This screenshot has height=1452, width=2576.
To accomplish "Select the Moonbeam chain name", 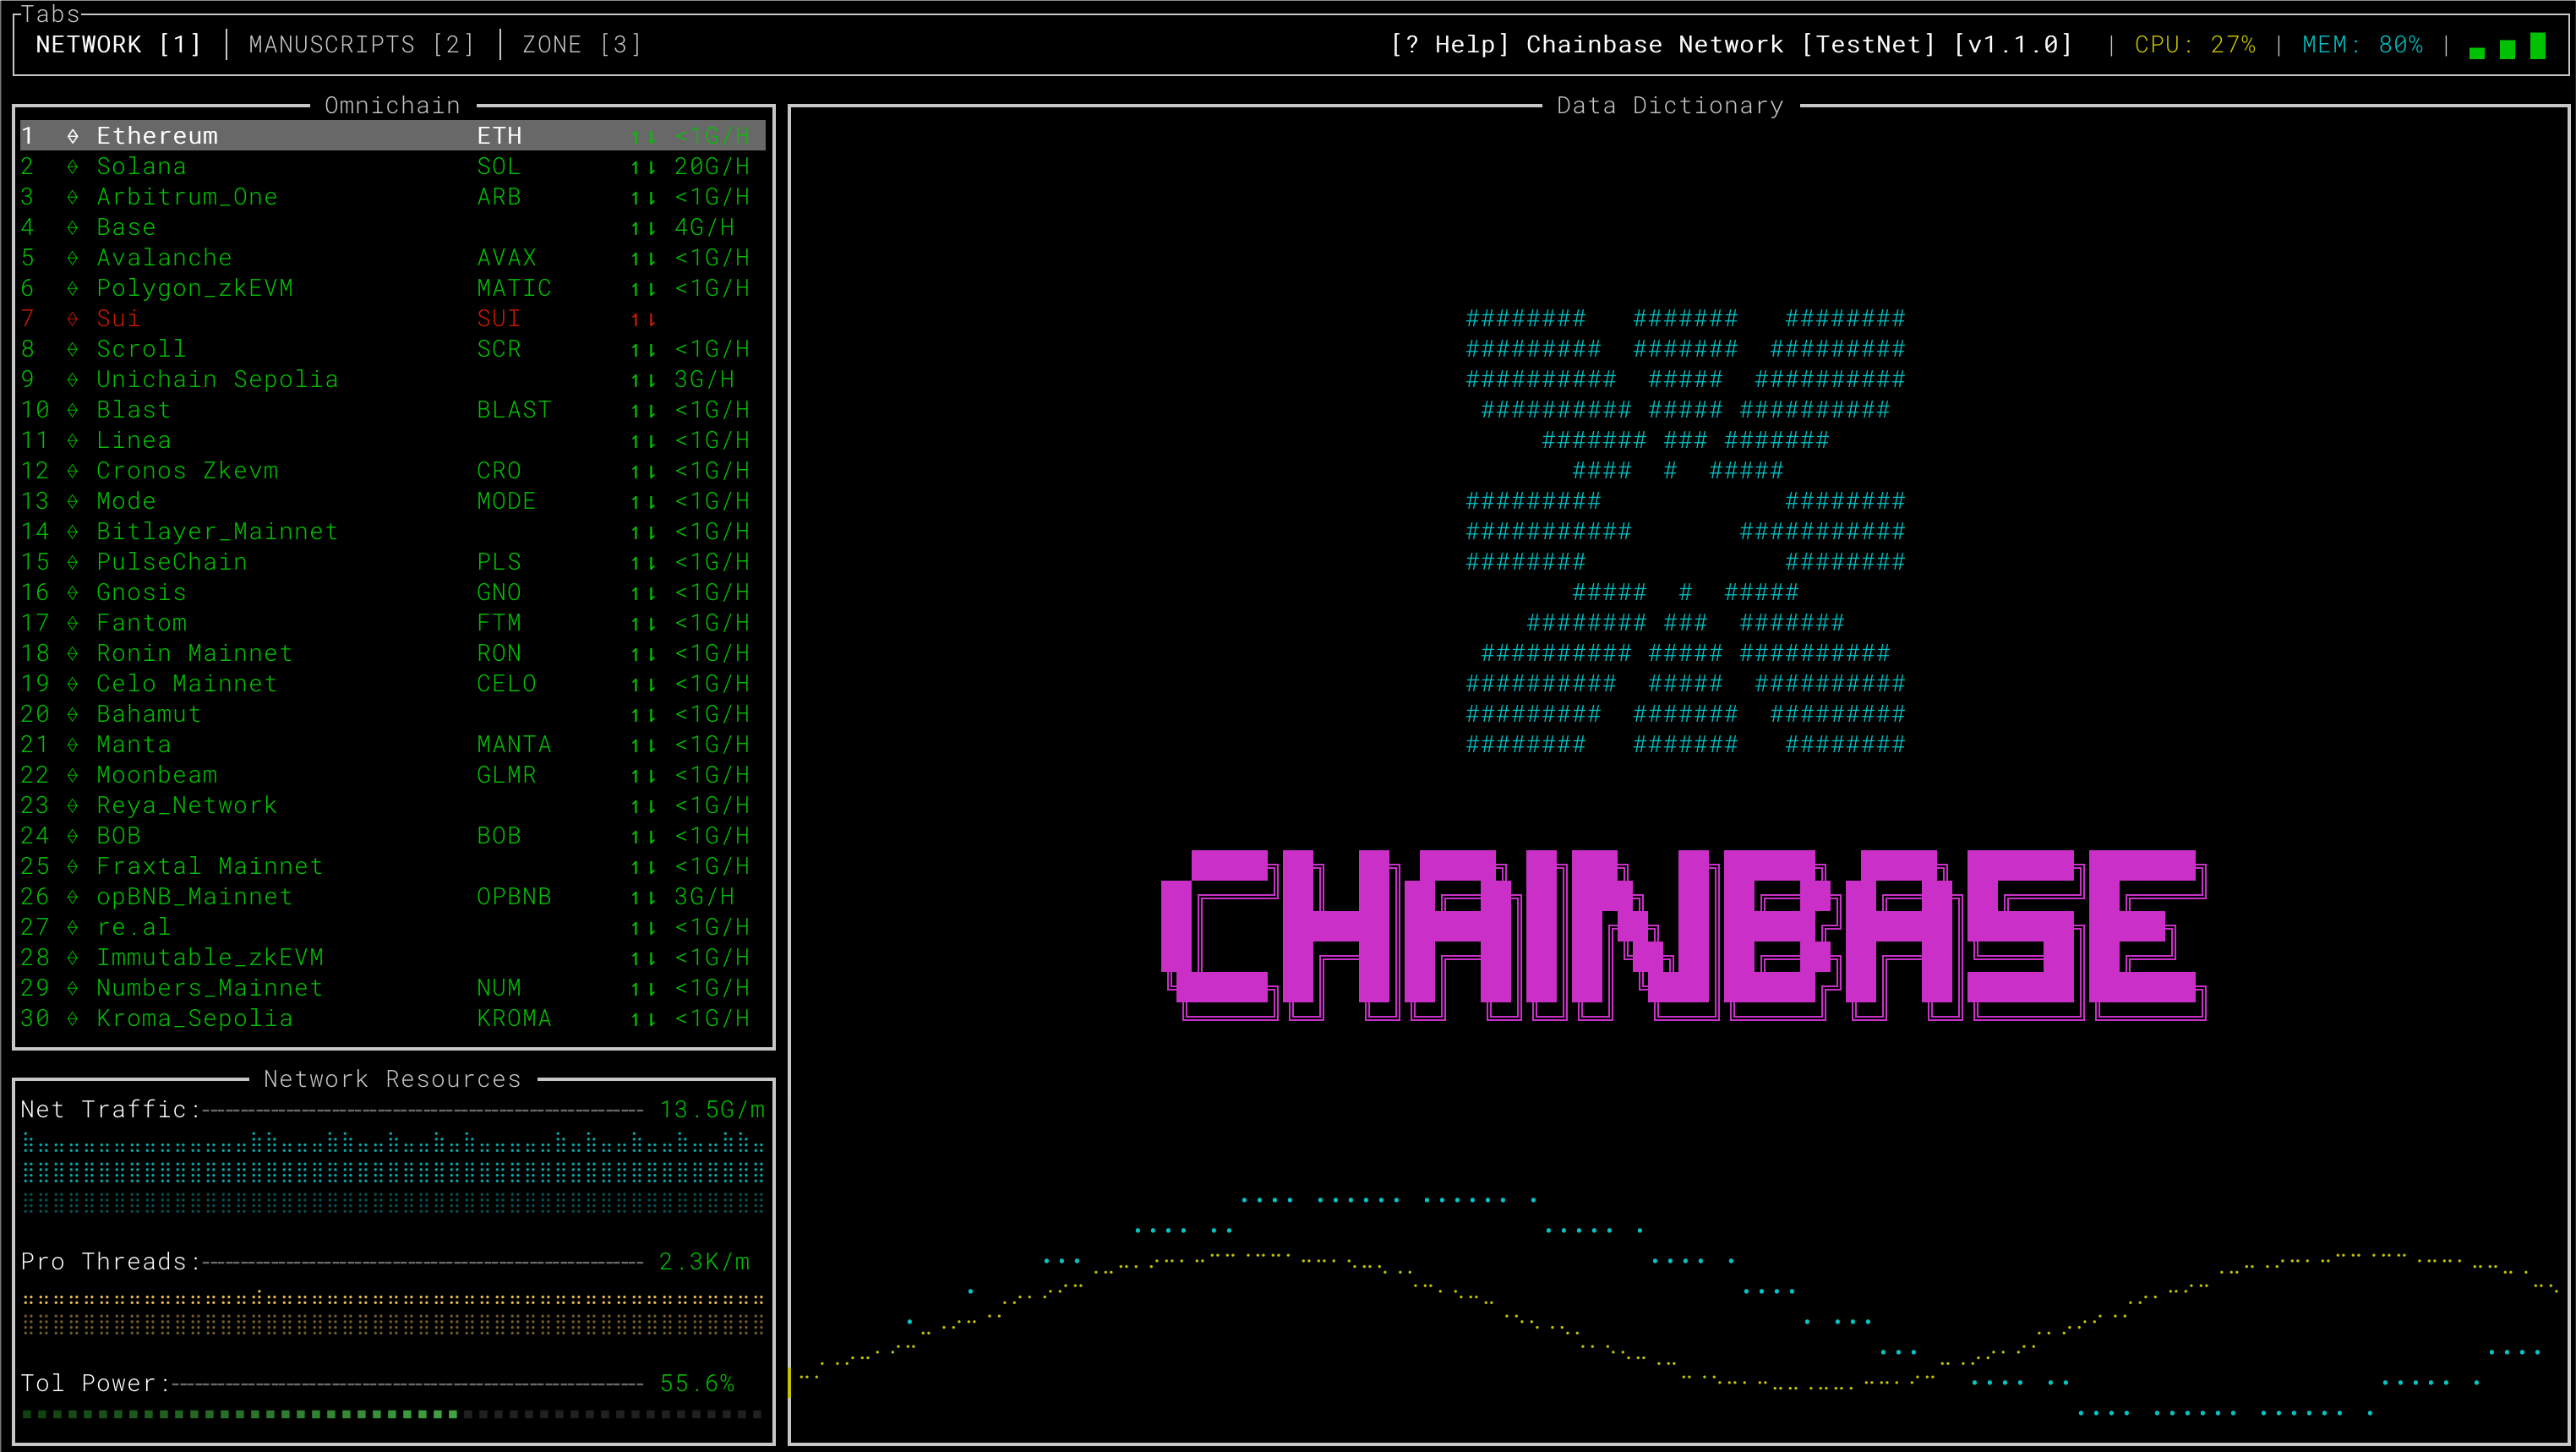I will tap(157, 775).
